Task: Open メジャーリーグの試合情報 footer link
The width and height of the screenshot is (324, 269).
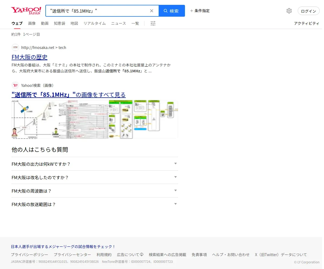Action: tap(63, 246)
